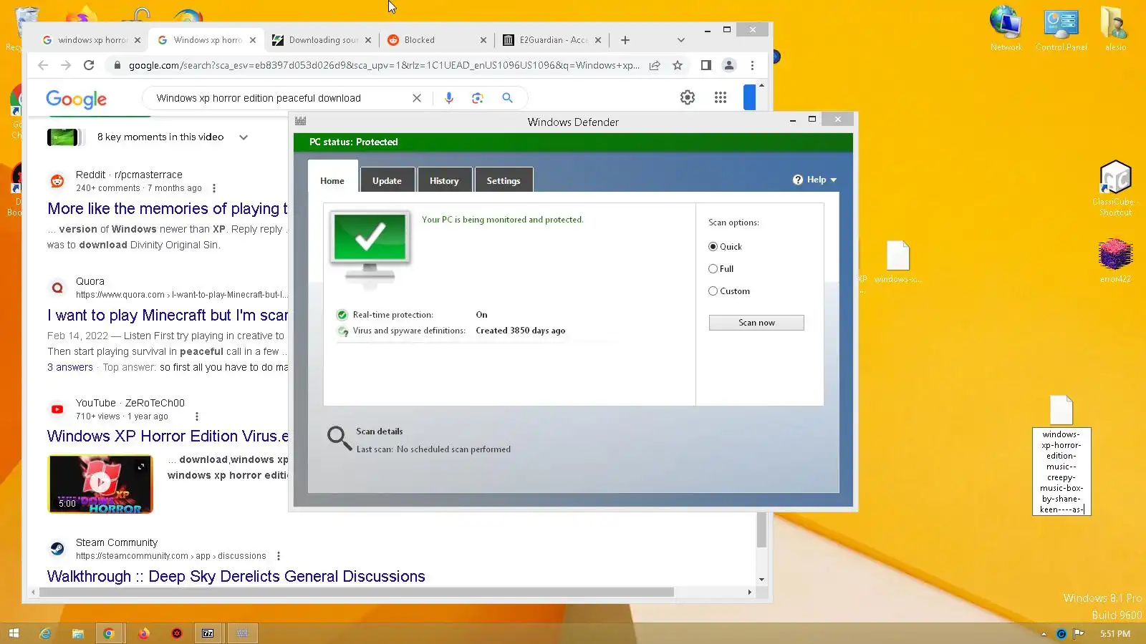The height and width of the screenshot is (644, 1146).
Task: Switch to the Blocked Chrome tab
Action: (435, 40)
